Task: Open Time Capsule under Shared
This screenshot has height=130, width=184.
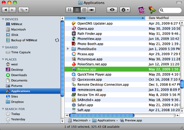Action: (x=18, y=52)
